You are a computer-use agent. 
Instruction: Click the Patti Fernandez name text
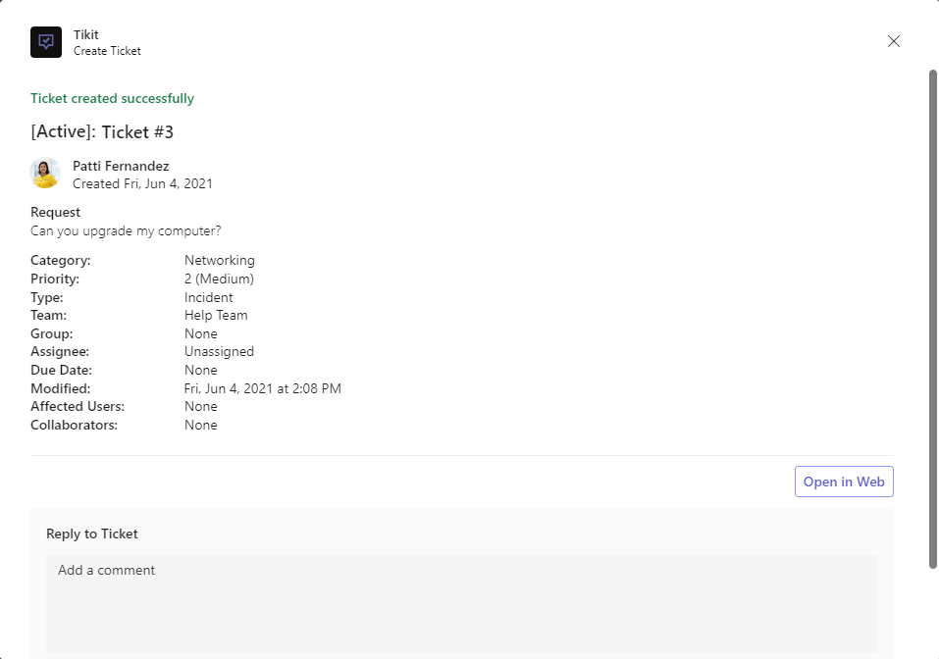pos(121,166)
